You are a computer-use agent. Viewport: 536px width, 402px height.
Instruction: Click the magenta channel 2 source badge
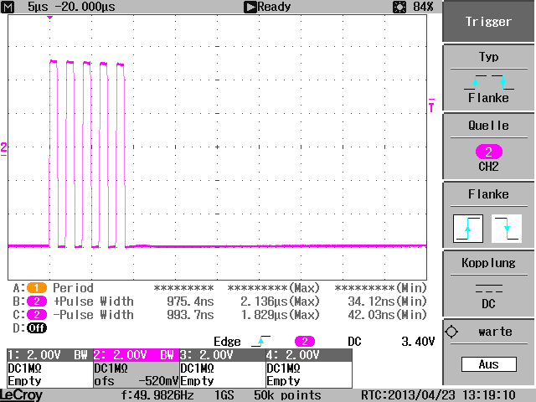pos(489,152)
